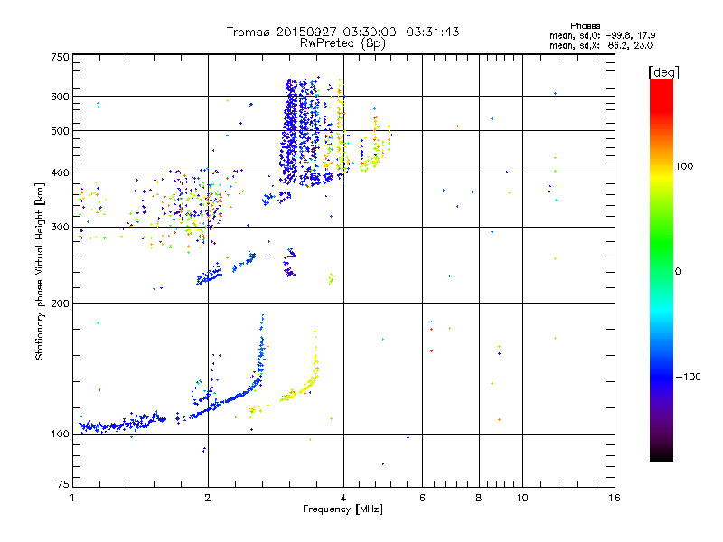
Task: Click the colorbar label '-100'
Action: [x=688, y=377]
